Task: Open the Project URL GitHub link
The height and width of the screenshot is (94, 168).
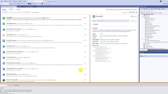Action: (109, 42)
